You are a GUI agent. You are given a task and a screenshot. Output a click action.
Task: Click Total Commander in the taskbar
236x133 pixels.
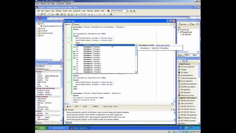[59, 128]
